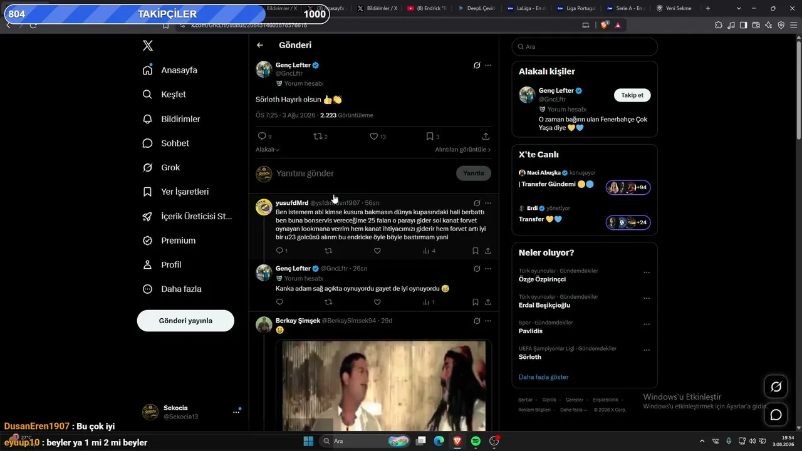
Task: Share the main Sörloth Hayırlı olsun post
Action: [486, 136]
